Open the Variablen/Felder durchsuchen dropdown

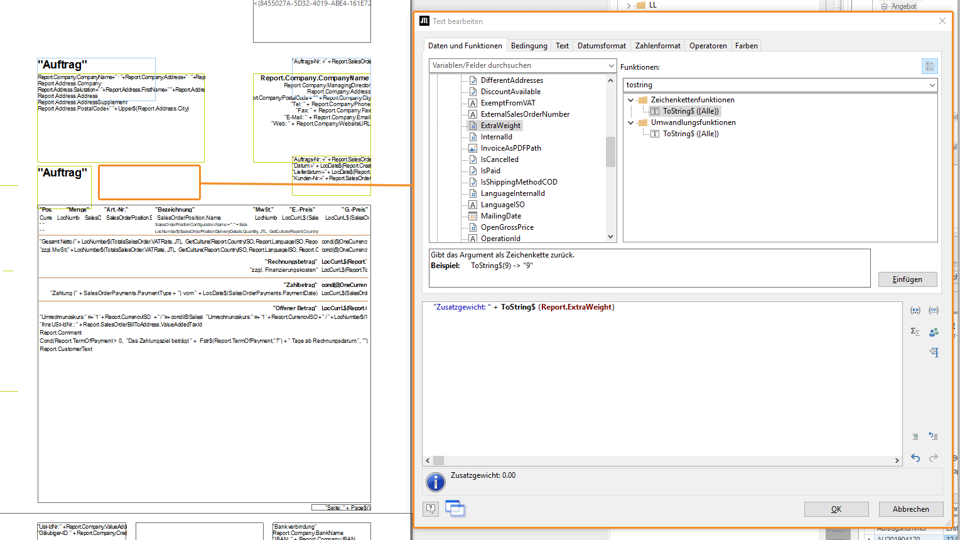[611, 65]
